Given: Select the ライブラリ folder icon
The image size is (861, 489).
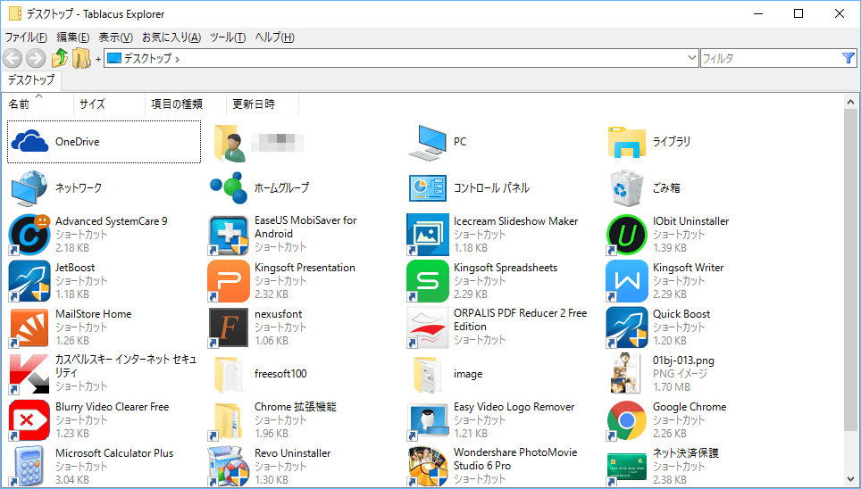Looking at the screenshot, I should pos(626,142).
